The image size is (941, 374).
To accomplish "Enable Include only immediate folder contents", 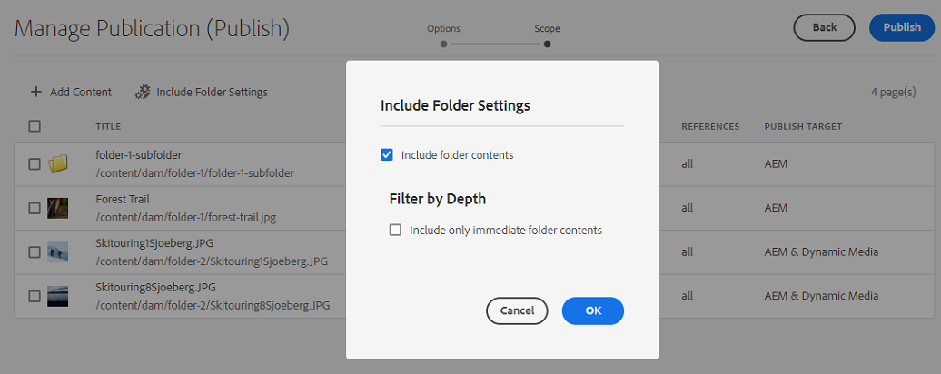I will (x=395, y=231).
